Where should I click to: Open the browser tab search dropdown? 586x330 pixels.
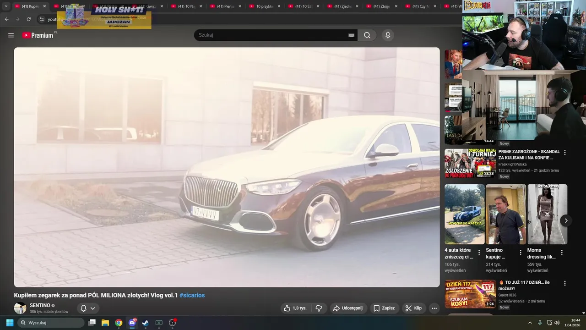pos(6,6)
